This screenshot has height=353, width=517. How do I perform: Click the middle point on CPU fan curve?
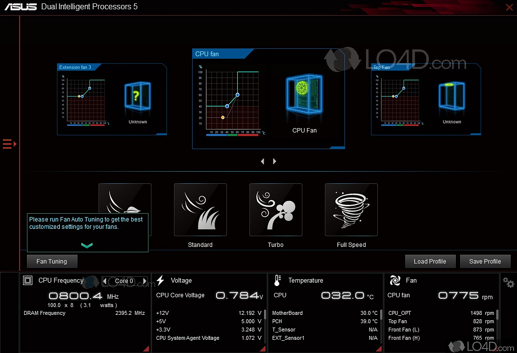coord(227,106)
